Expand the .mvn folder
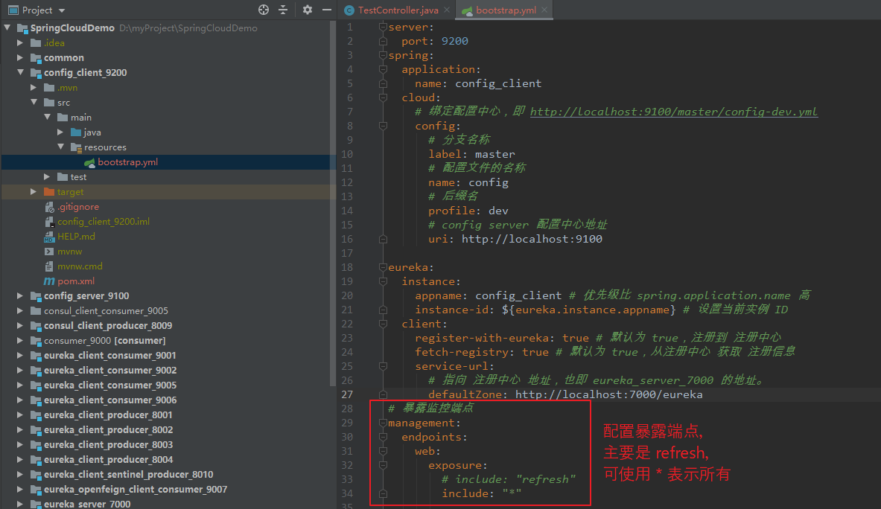This screenshot has height=509, width=881. coord(34,88)
